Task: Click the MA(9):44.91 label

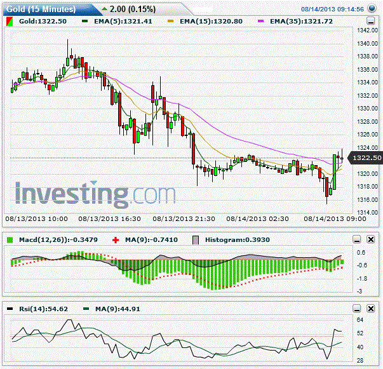Action: (118, 309)
